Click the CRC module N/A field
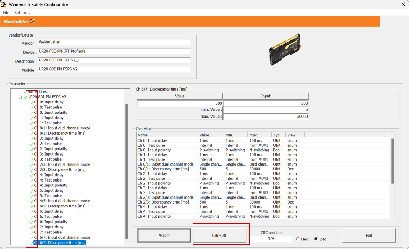 click(x=271, y=239)
